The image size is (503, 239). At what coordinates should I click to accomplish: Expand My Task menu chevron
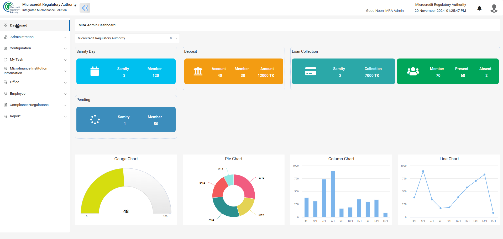pyautogui.click(x=65, y=60)
